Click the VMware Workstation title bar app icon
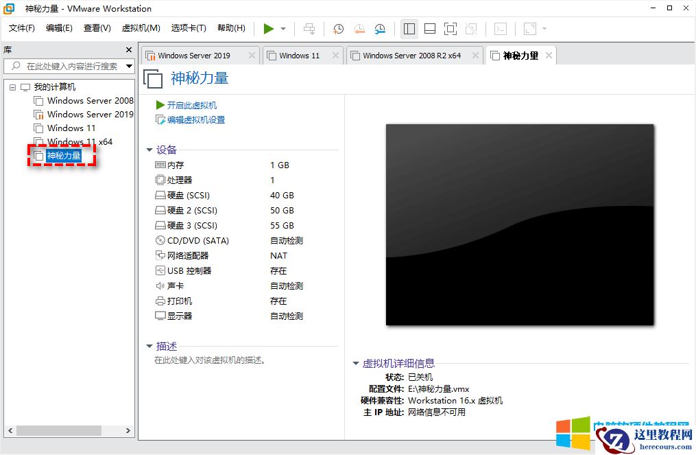Screen dimensions: 696x455 coord(9,8)
